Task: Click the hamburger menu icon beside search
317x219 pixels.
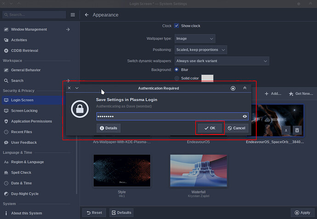Action: click(x=73, y=15)
